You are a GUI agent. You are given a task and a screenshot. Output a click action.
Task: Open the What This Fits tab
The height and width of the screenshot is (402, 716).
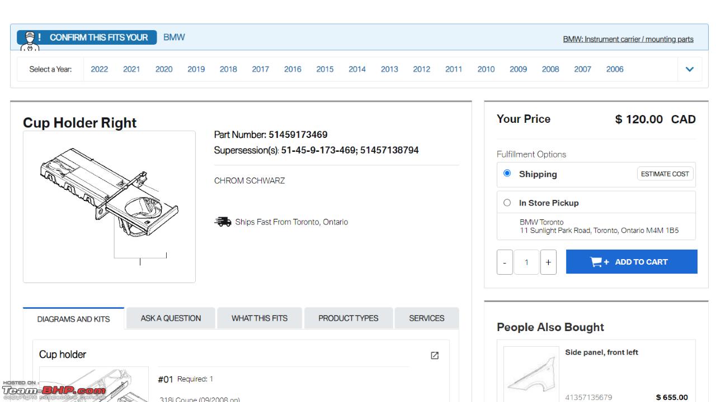click(x=260, y=318)
